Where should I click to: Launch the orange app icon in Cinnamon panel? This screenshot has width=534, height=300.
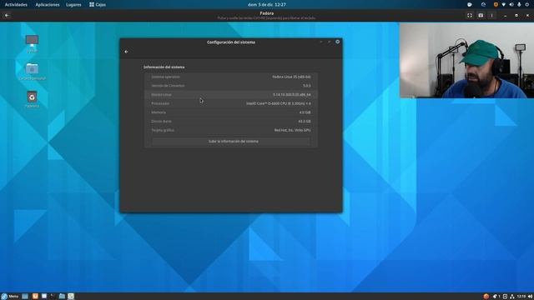click(x=35, y=297)
